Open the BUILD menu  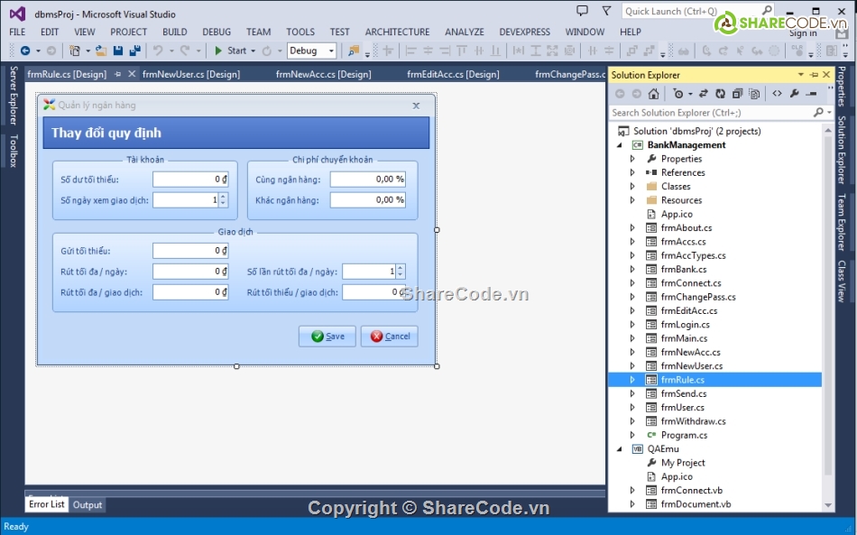point(174,32)
